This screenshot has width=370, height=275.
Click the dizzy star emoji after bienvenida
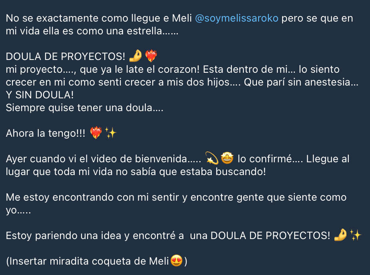tap(212, 158)
